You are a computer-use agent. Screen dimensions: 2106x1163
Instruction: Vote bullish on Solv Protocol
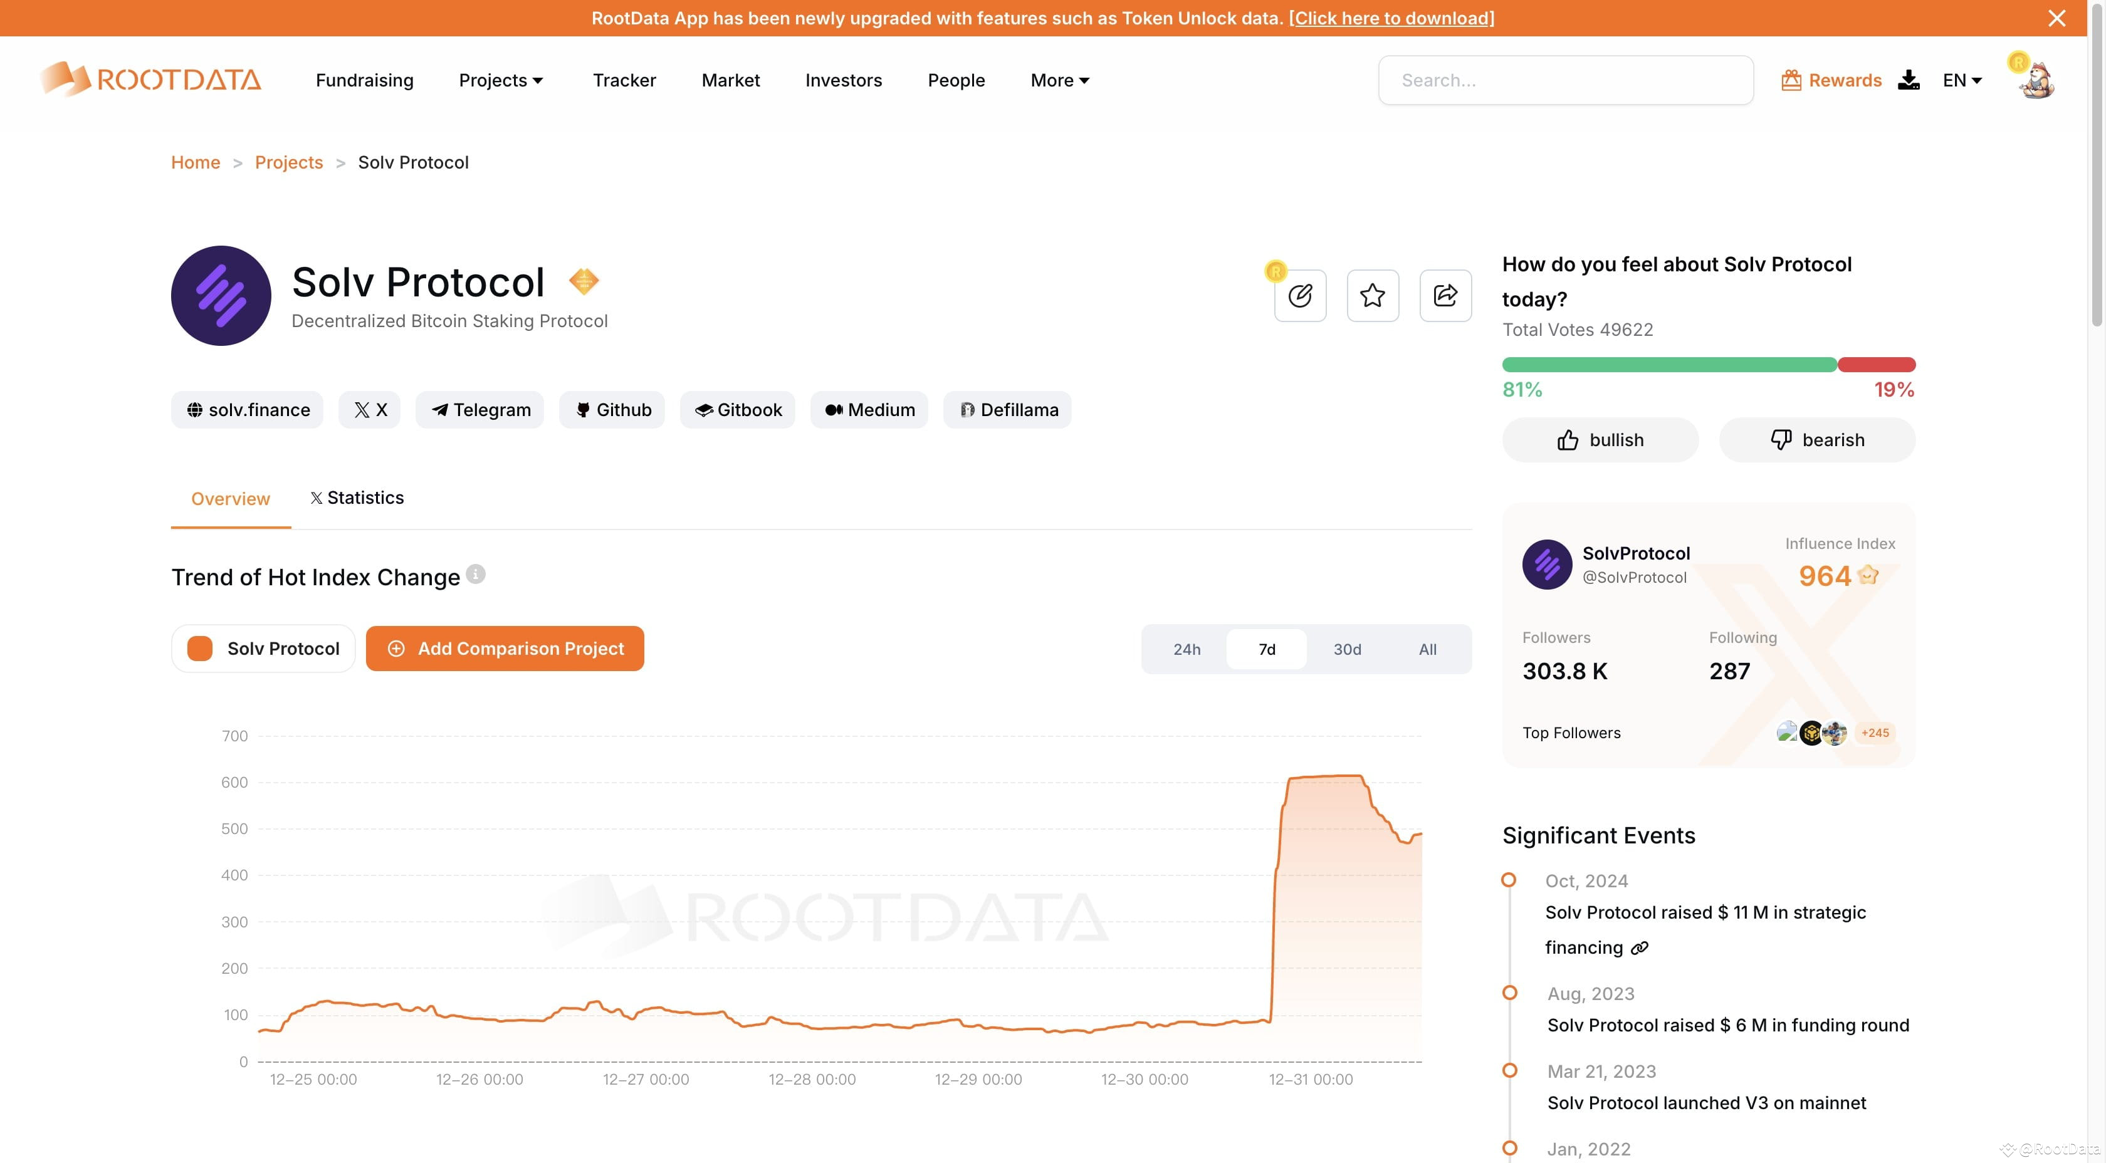coord(1600,440)
